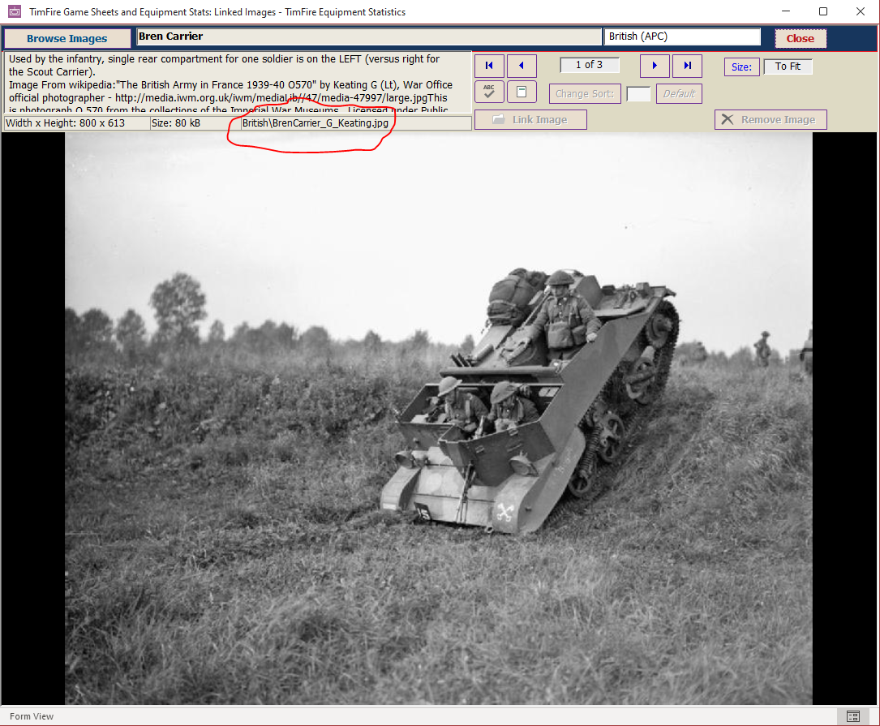Click the Default sort button

(679, 94)
